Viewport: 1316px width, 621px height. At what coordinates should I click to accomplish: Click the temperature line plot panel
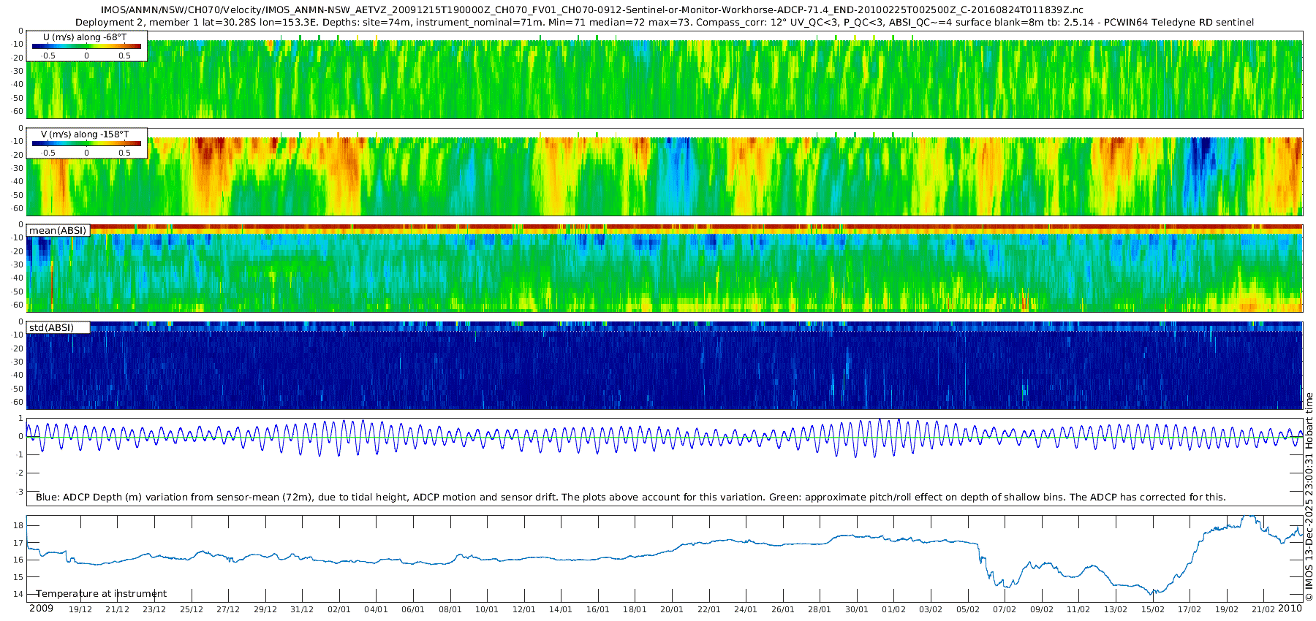tap(665, 559)
